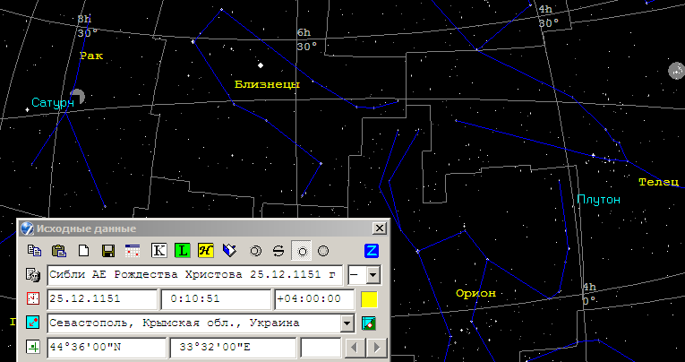Click the circle with swap arrows icon
Viewport: 685px width, 362px height.
[x=278, y=251]
